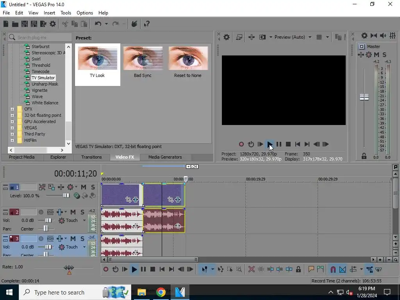Click Stop on the timeline transport bar
The height and width of the screenshot is (300, 400).
tap(153, 270)
